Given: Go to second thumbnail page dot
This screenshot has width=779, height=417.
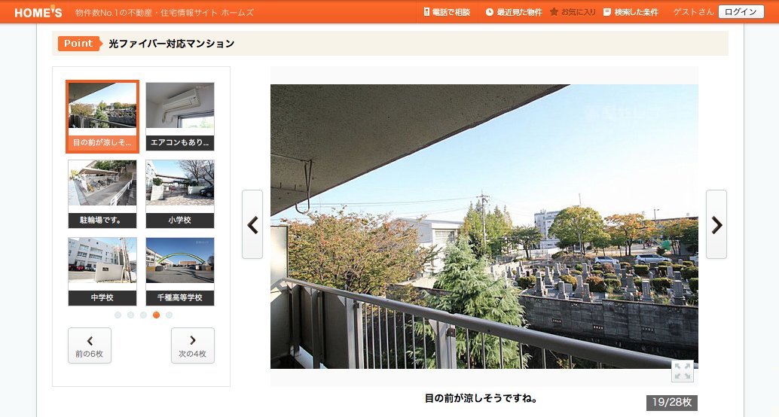Looking at the screenshot, I should tap(130, 315).
